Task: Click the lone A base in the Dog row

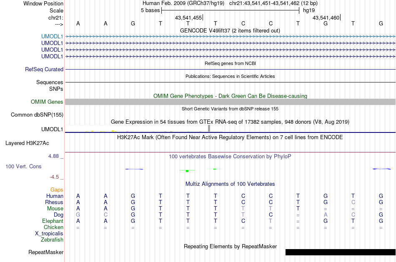Action: [326, 215]
